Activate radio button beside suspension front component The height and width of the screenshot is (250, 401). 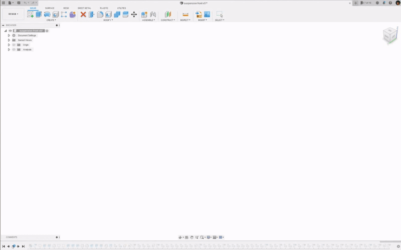tap(47, 30)
